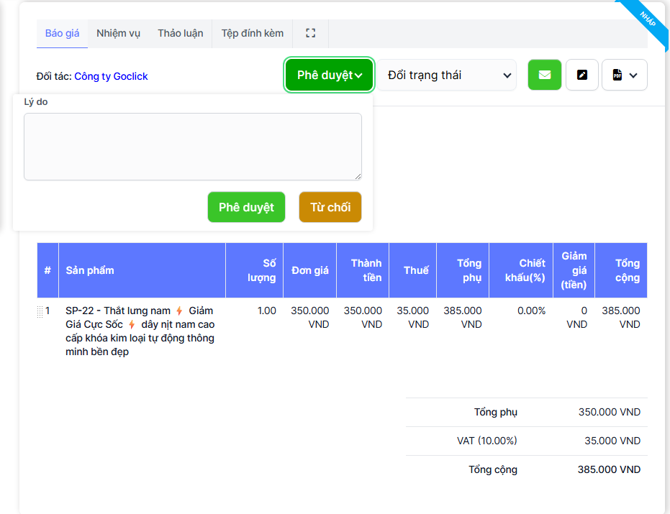Click the Sản phẩm column header
The width and height of the screenshot is (670, 514).
[90, 270]
